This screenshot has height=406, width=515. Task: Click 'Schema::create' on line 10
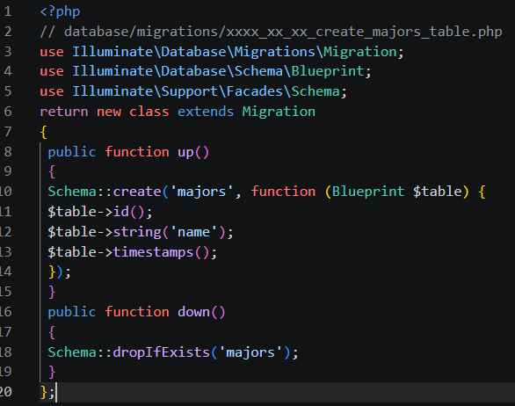click(105, 192)
